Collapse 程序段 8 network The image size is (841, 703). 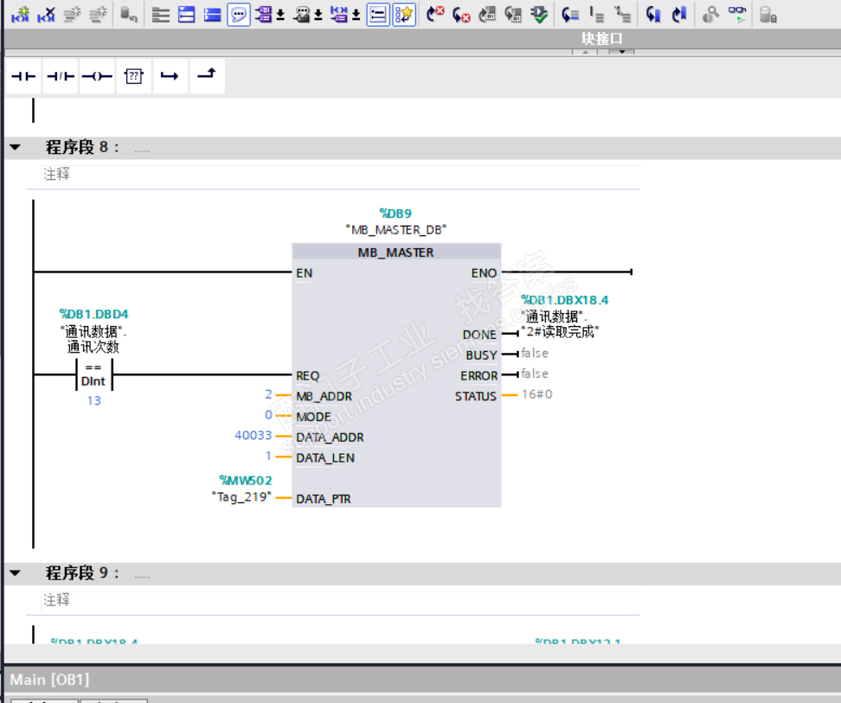point(15,148)
